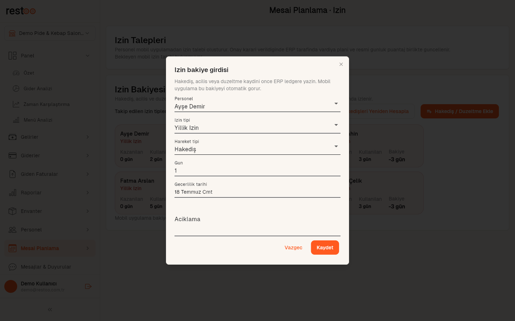Viewport: 515px width, 321px height.
Task: Collapse the sidebar with the double-chevron icon
Action: click(50, 310)
